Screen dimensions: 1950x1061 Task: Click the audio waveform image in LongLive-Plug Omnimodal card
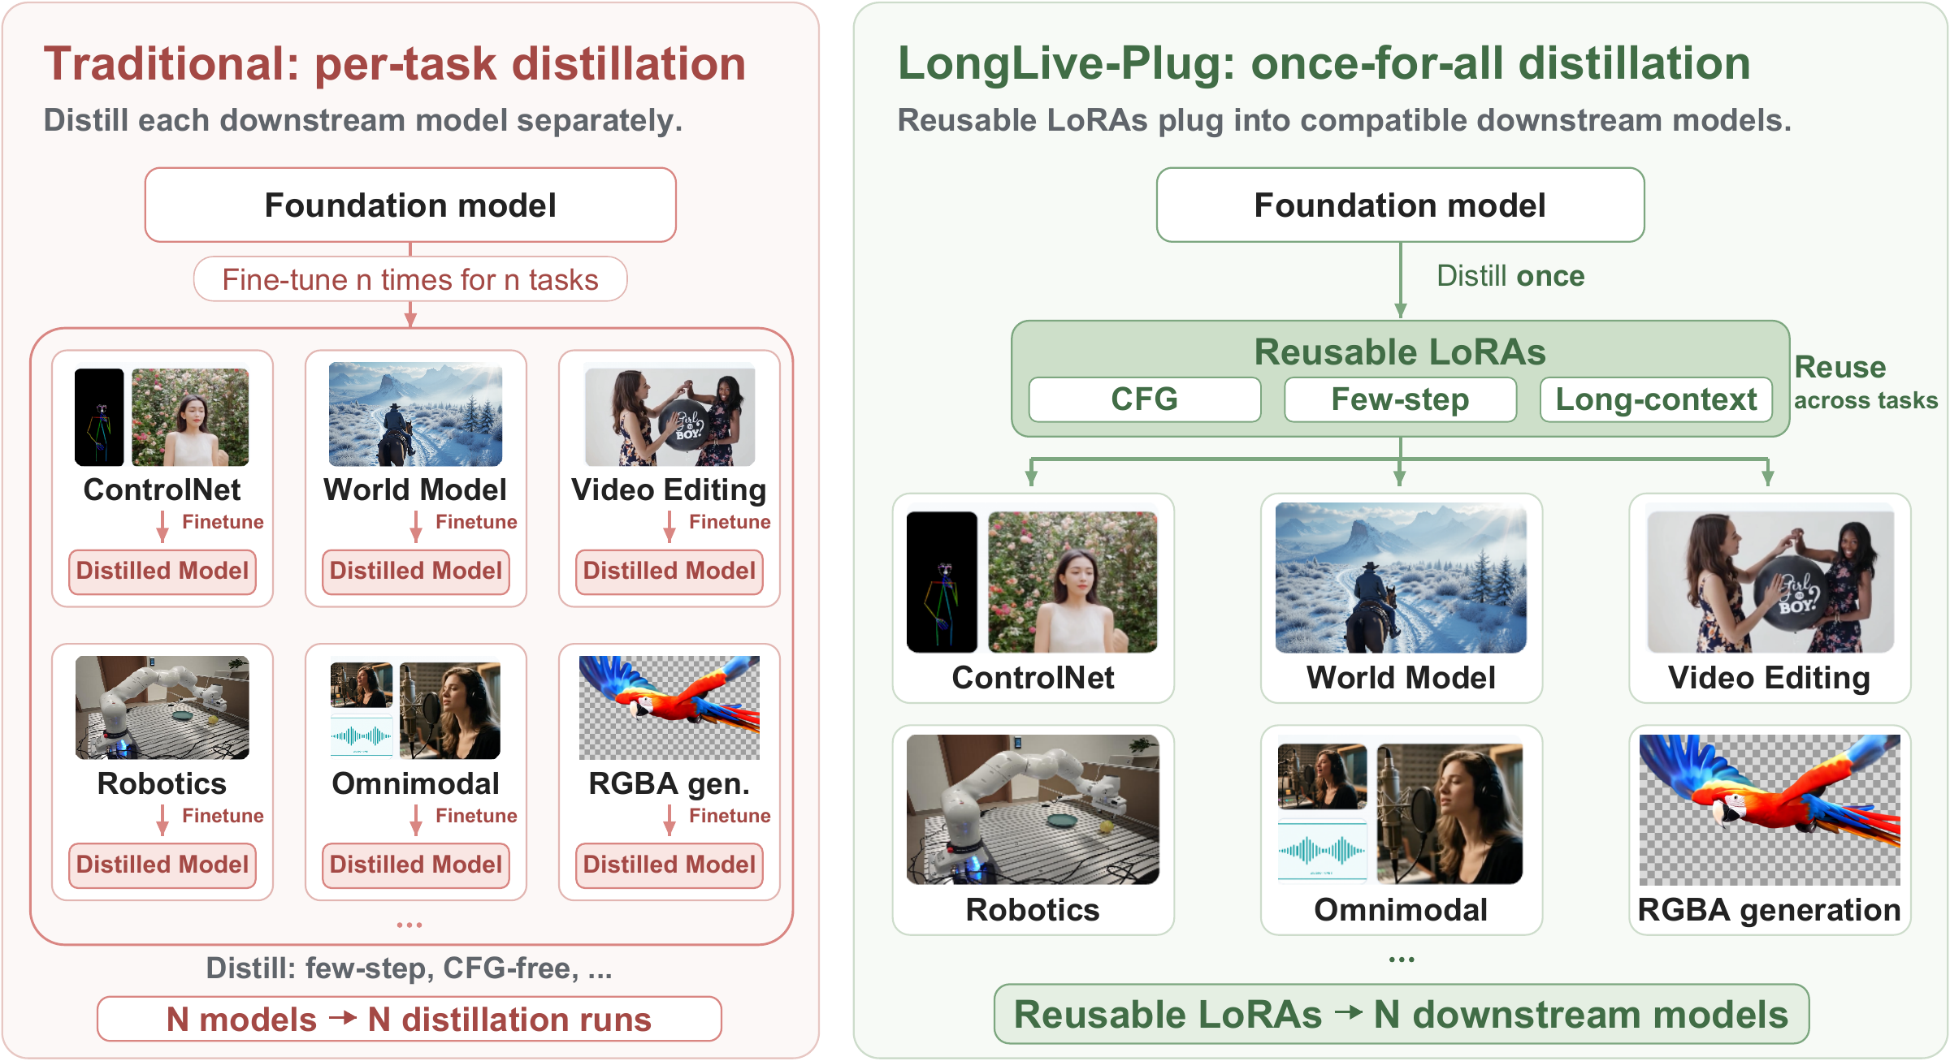1322,852
